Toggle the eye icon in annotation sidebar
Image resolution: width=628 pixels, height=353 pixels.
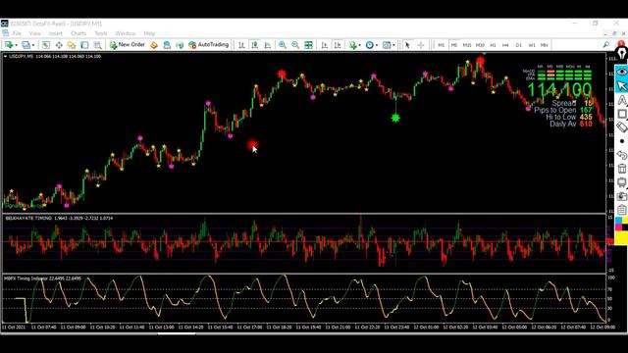click(621, 72)
